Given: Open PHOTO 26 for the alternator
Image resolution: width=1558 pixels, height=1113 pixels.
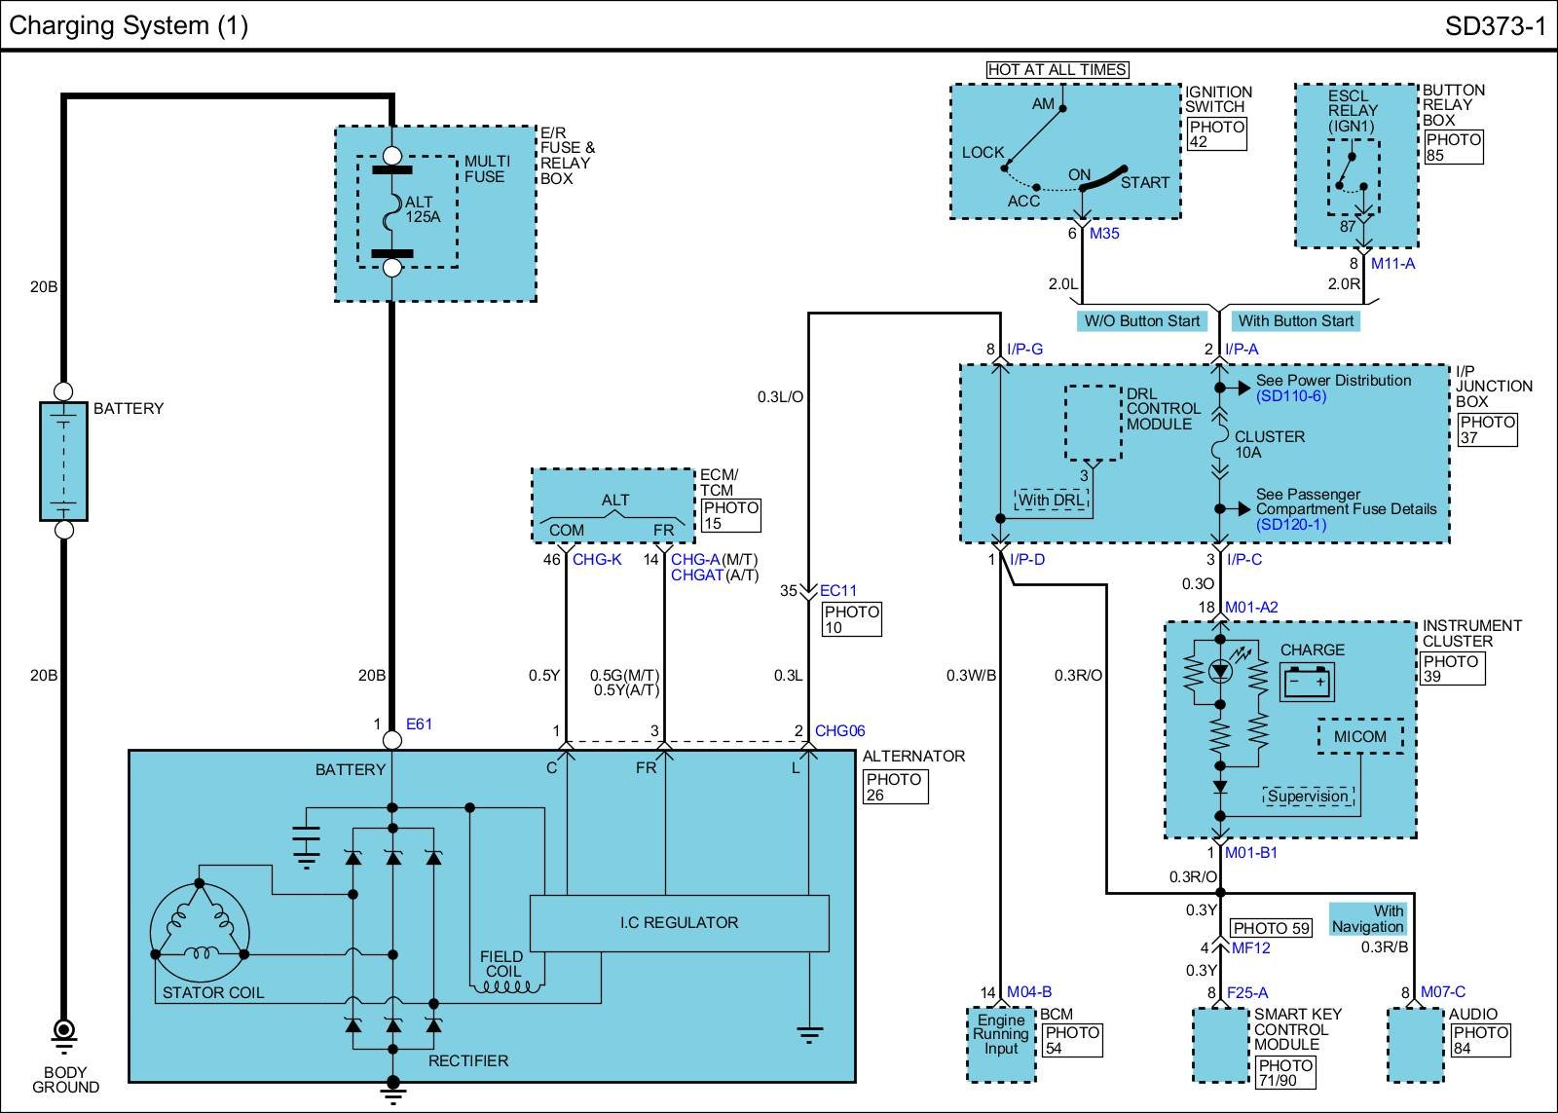Looking at the screenshot, I should tap(894, 787).
